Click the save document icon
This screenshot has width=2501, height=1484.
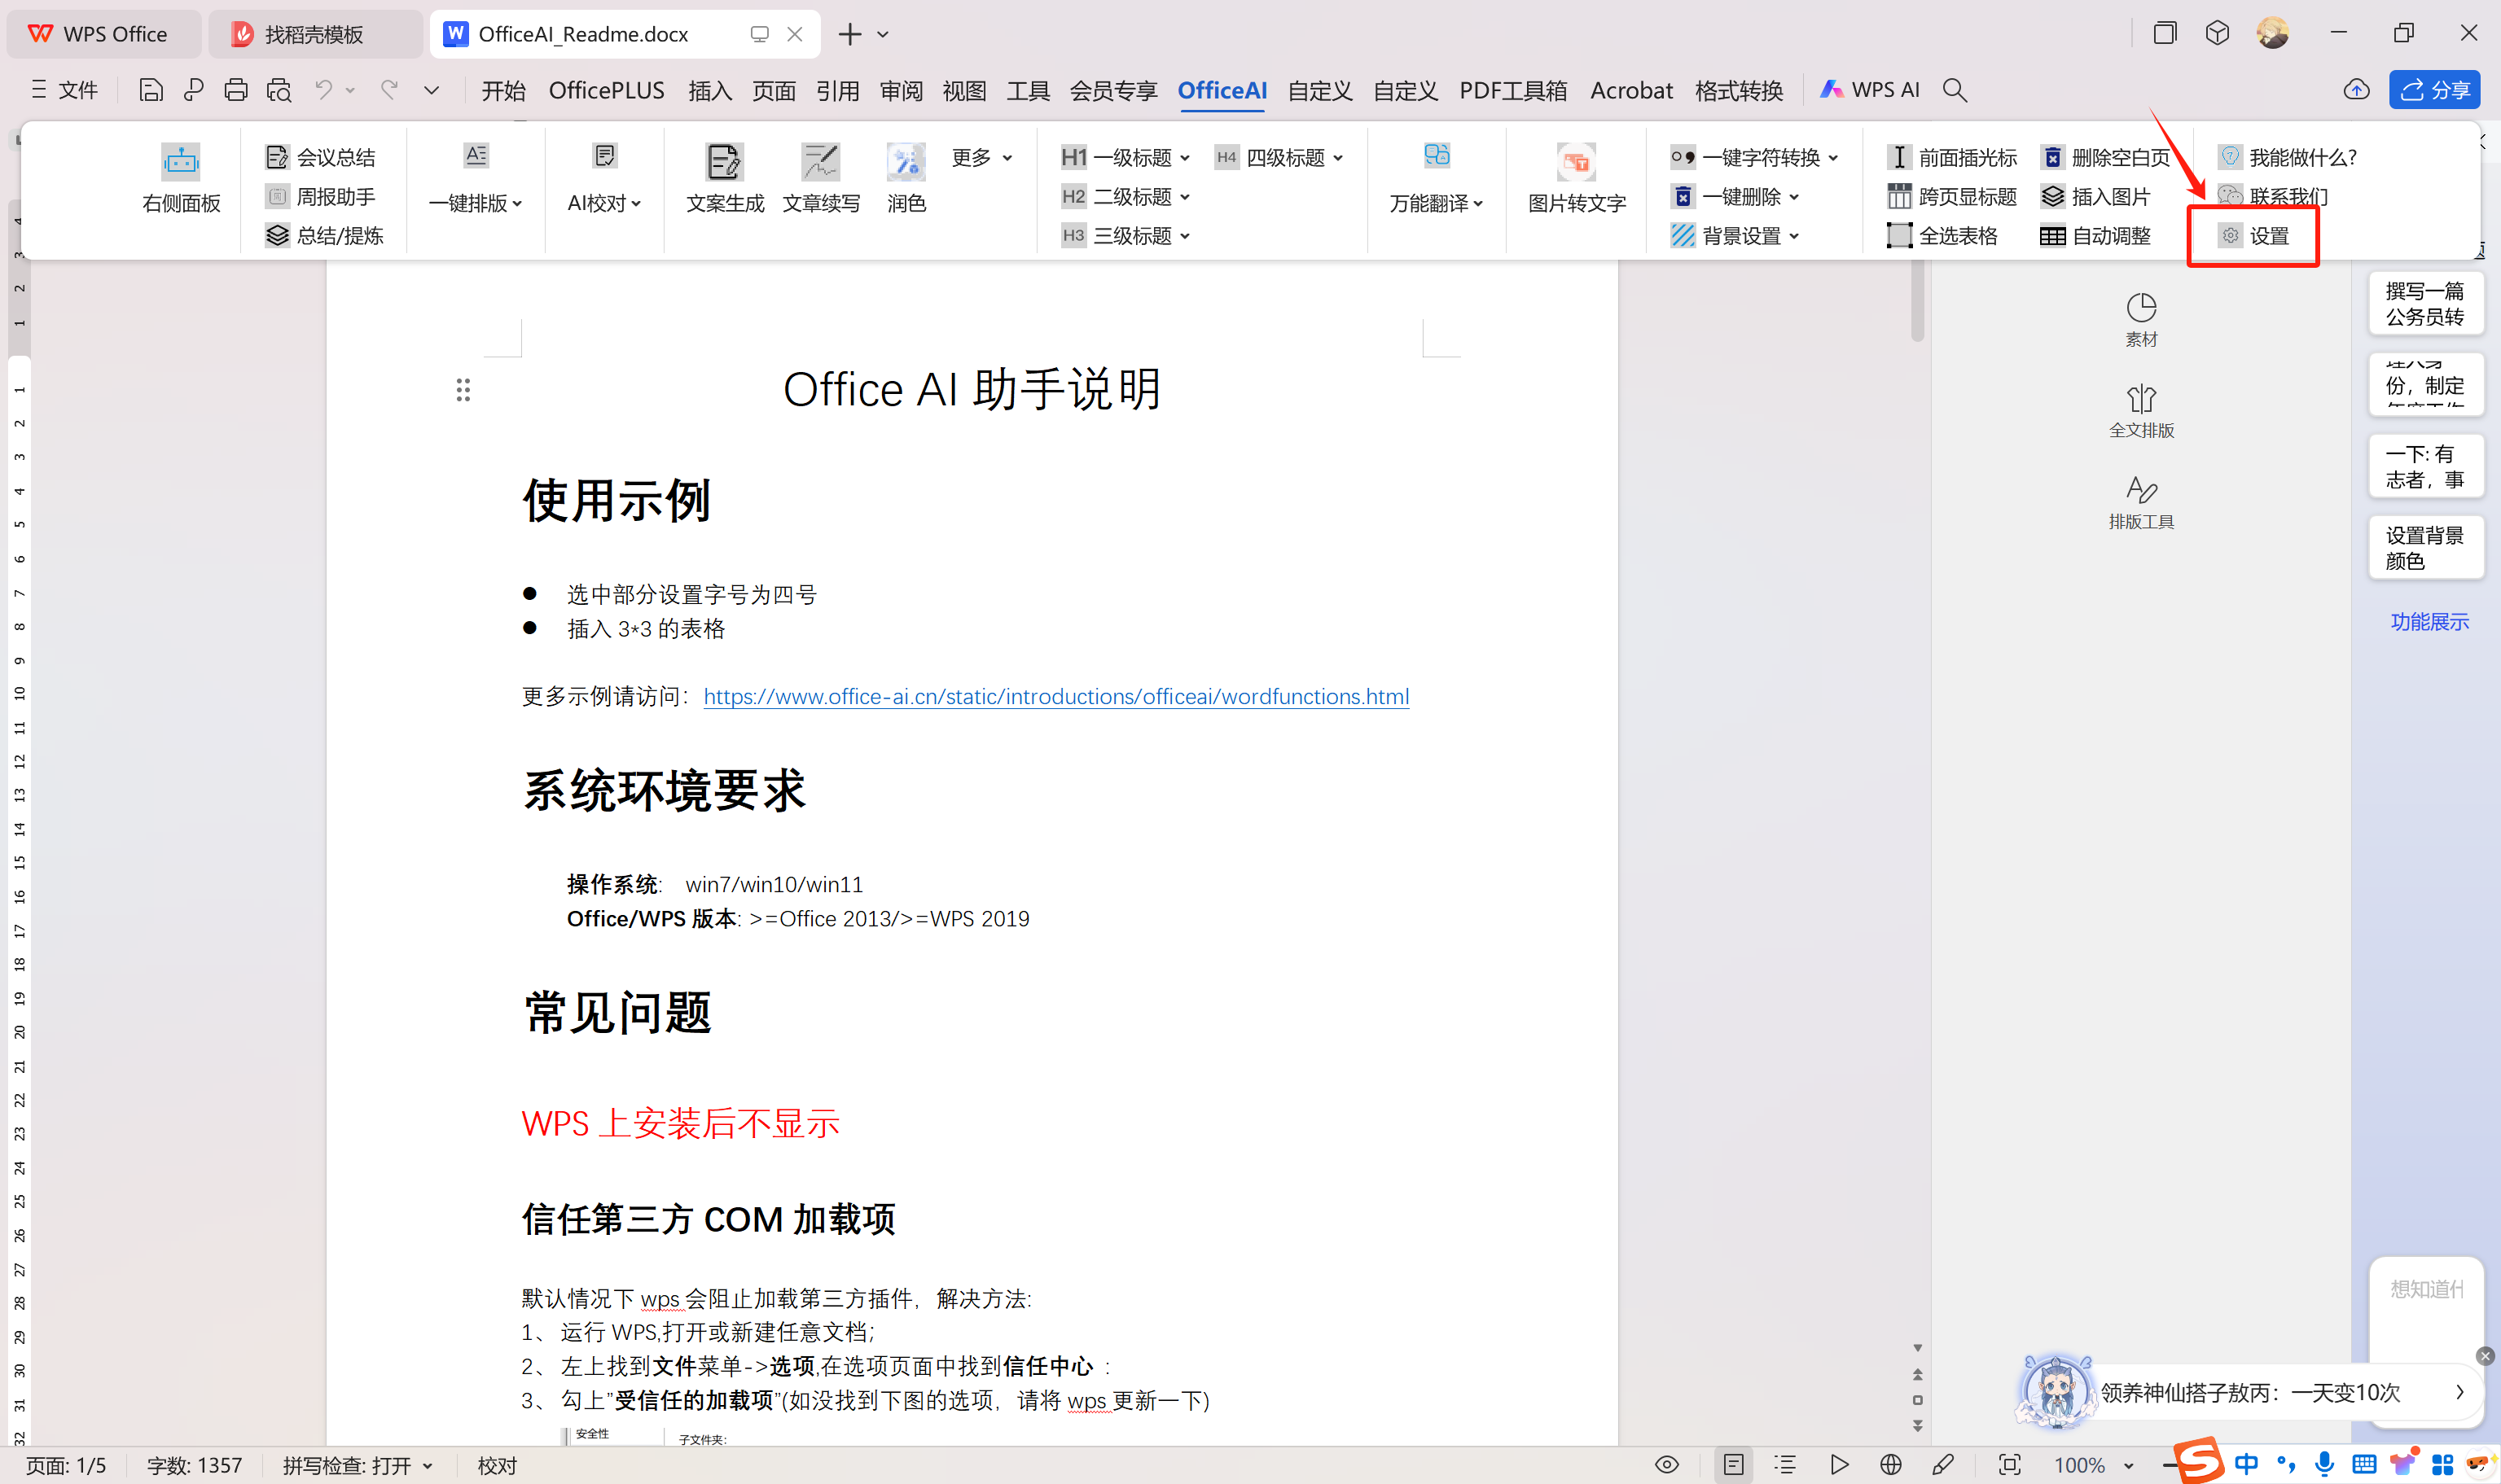150,90
